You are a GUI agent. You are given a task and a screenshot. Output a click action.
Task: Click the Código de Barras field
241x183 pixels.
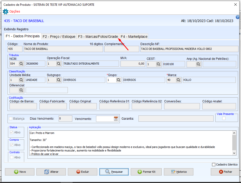tap(23, 106)
